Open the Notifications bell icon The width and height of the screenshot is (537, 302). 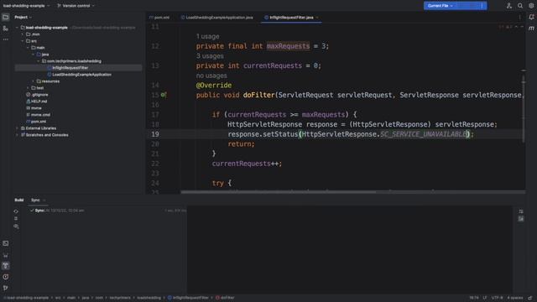coord(531,17)
